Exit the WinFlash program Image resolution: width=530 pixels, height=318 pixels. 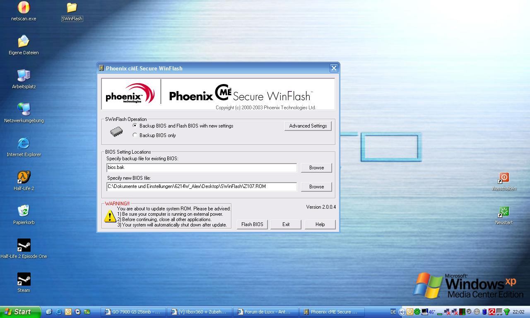coord(286,224)
